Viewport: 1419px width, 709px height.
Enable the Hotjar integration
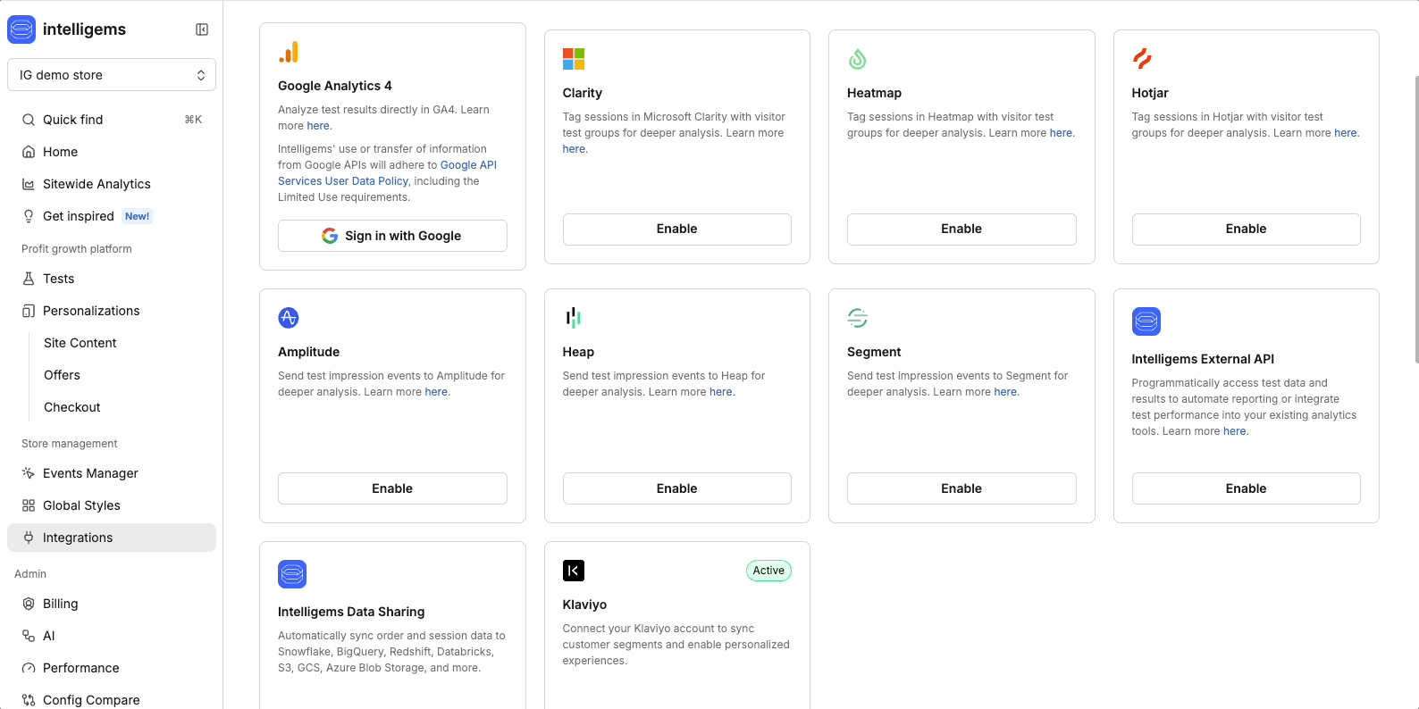click(x=1246, y=229)
